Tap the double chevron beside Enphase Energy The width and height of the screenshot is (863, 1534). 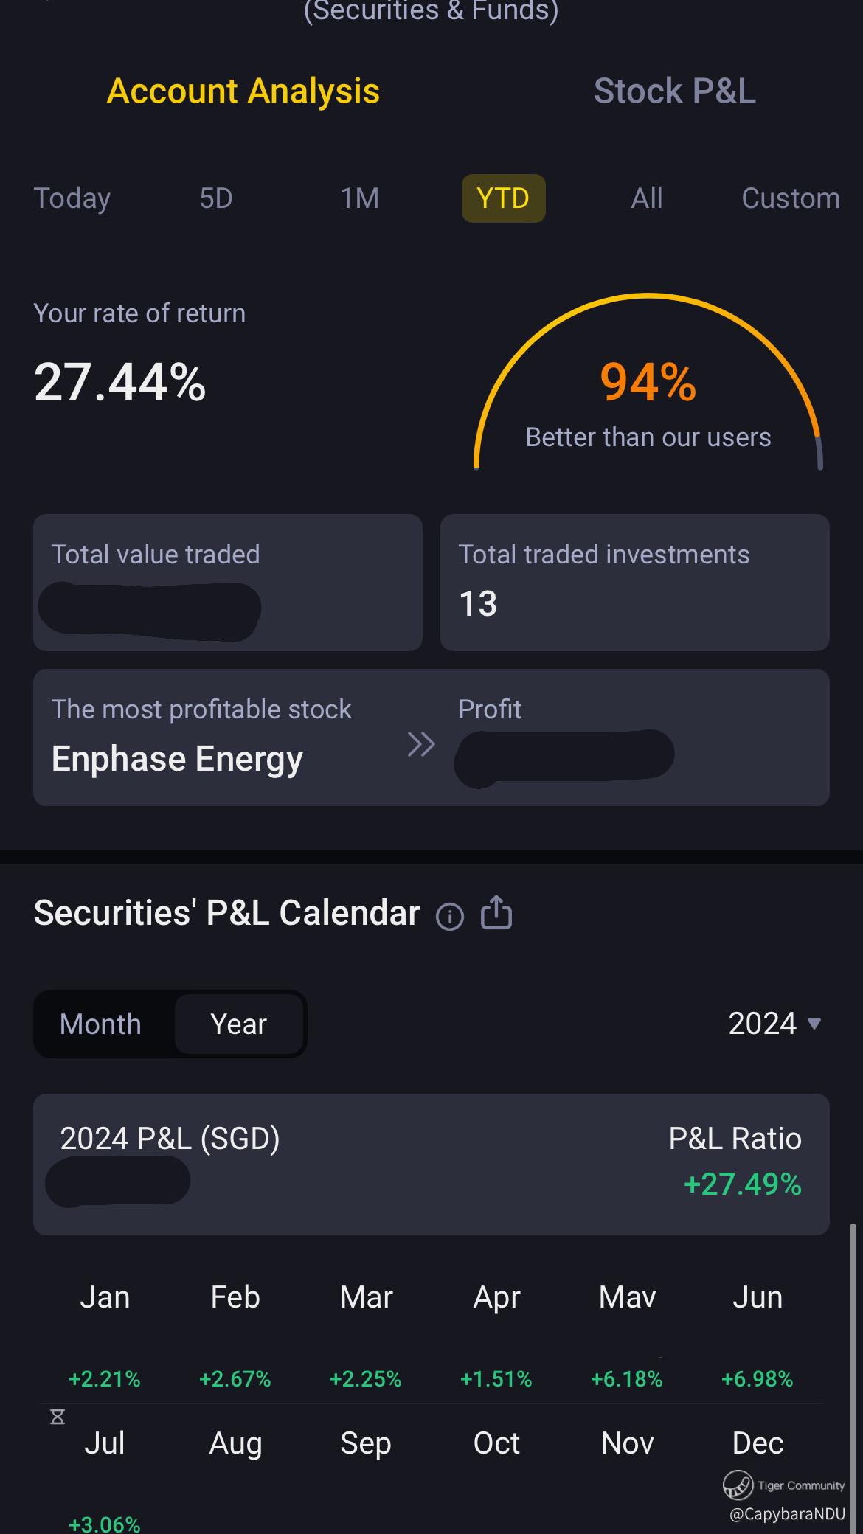coord(421,744)
